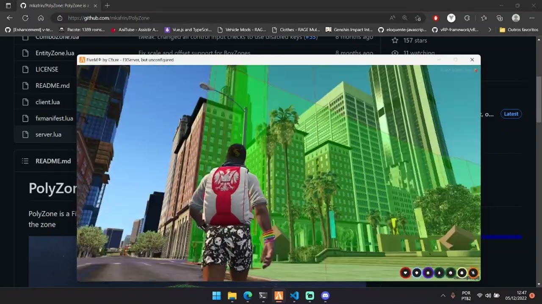Open the Windows Start menu
Viewport: 542px width, 304px height.
[x=216, y=296]
